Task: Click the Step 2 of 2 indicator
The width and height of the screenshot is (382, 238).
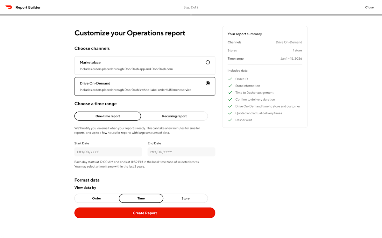Action: click(191, 7)
